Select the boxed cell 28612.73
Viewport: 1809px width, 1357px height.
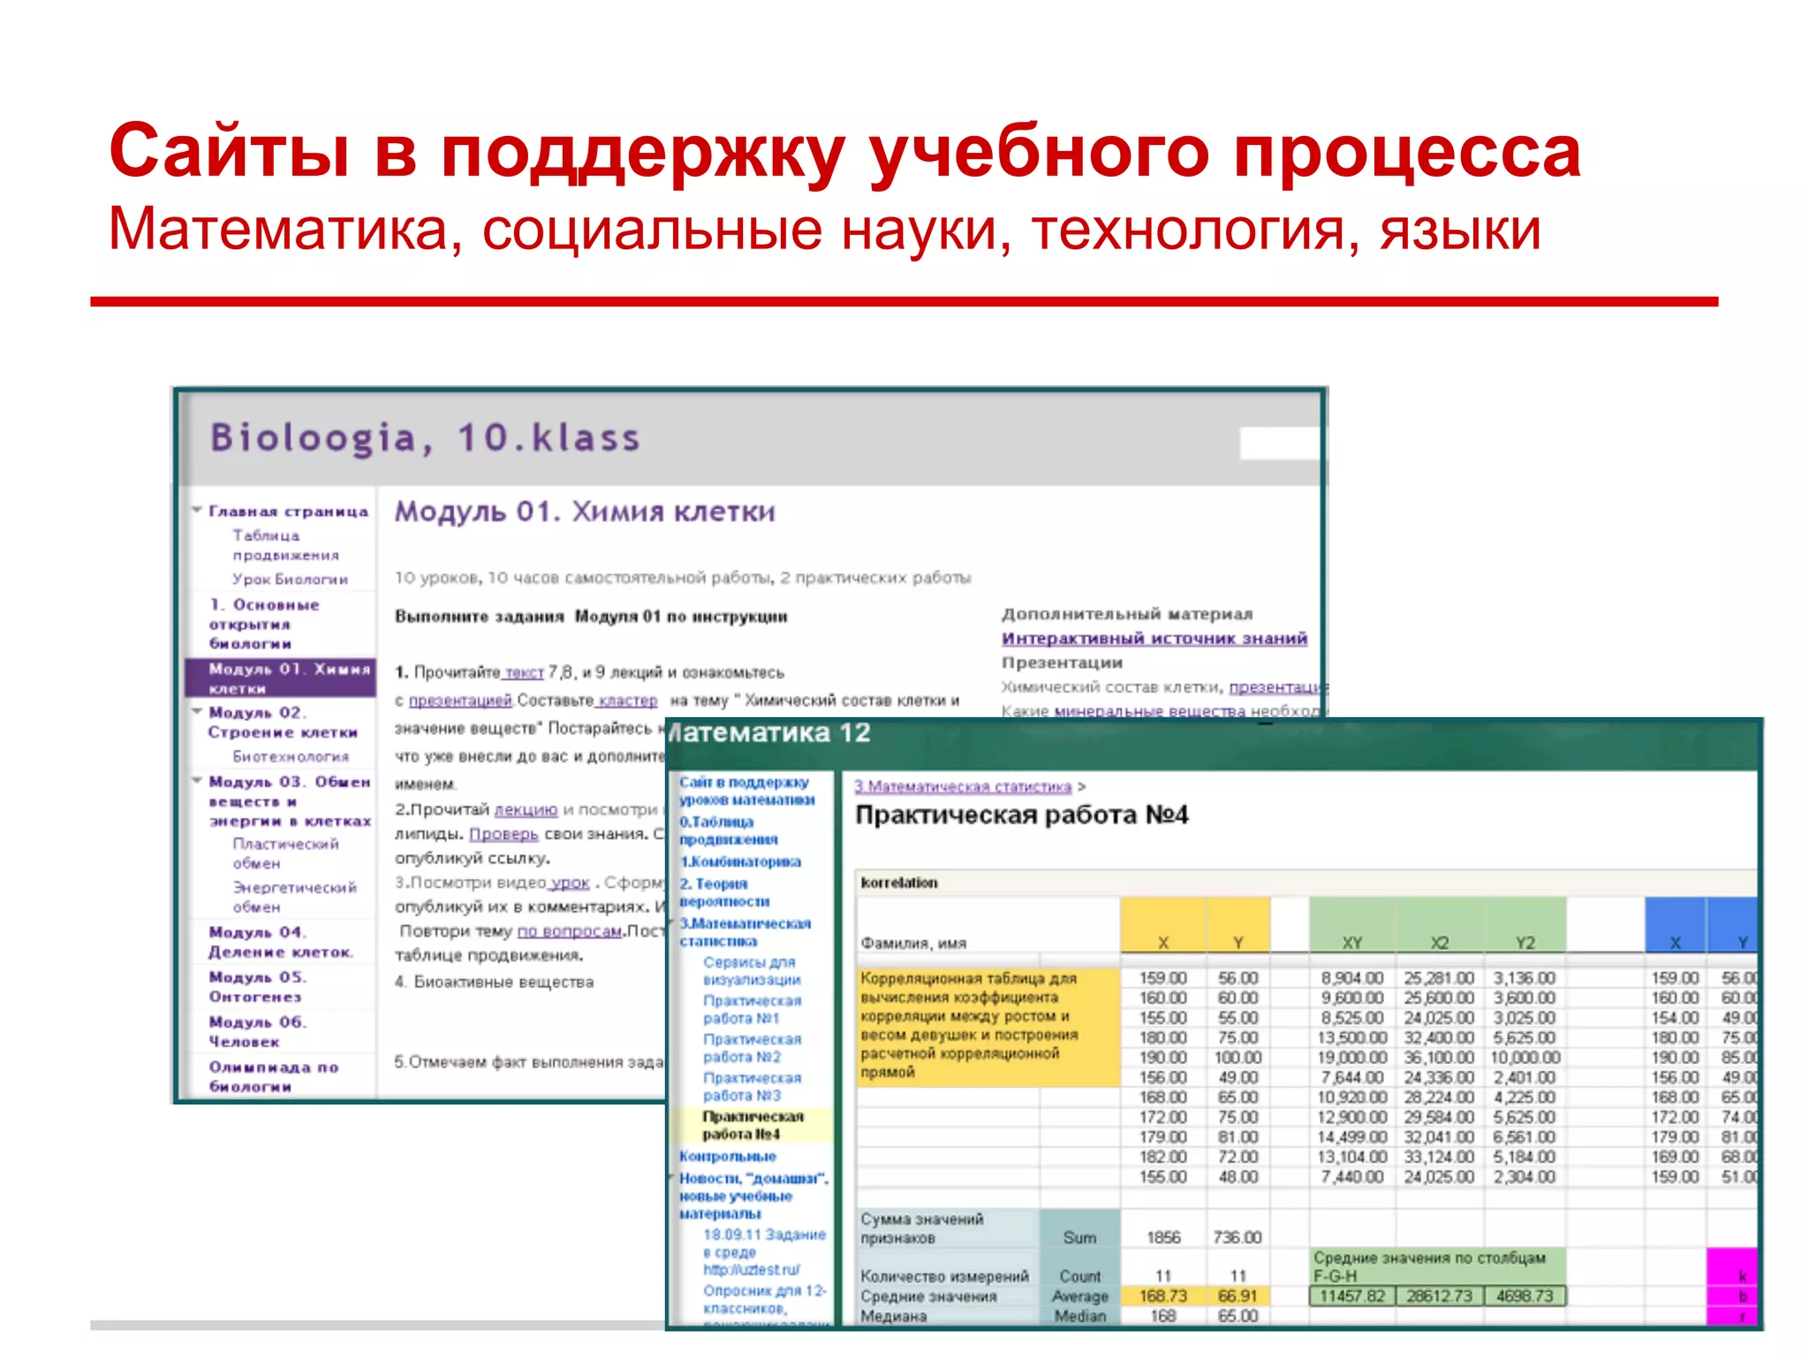[x=1439, y=1296]
